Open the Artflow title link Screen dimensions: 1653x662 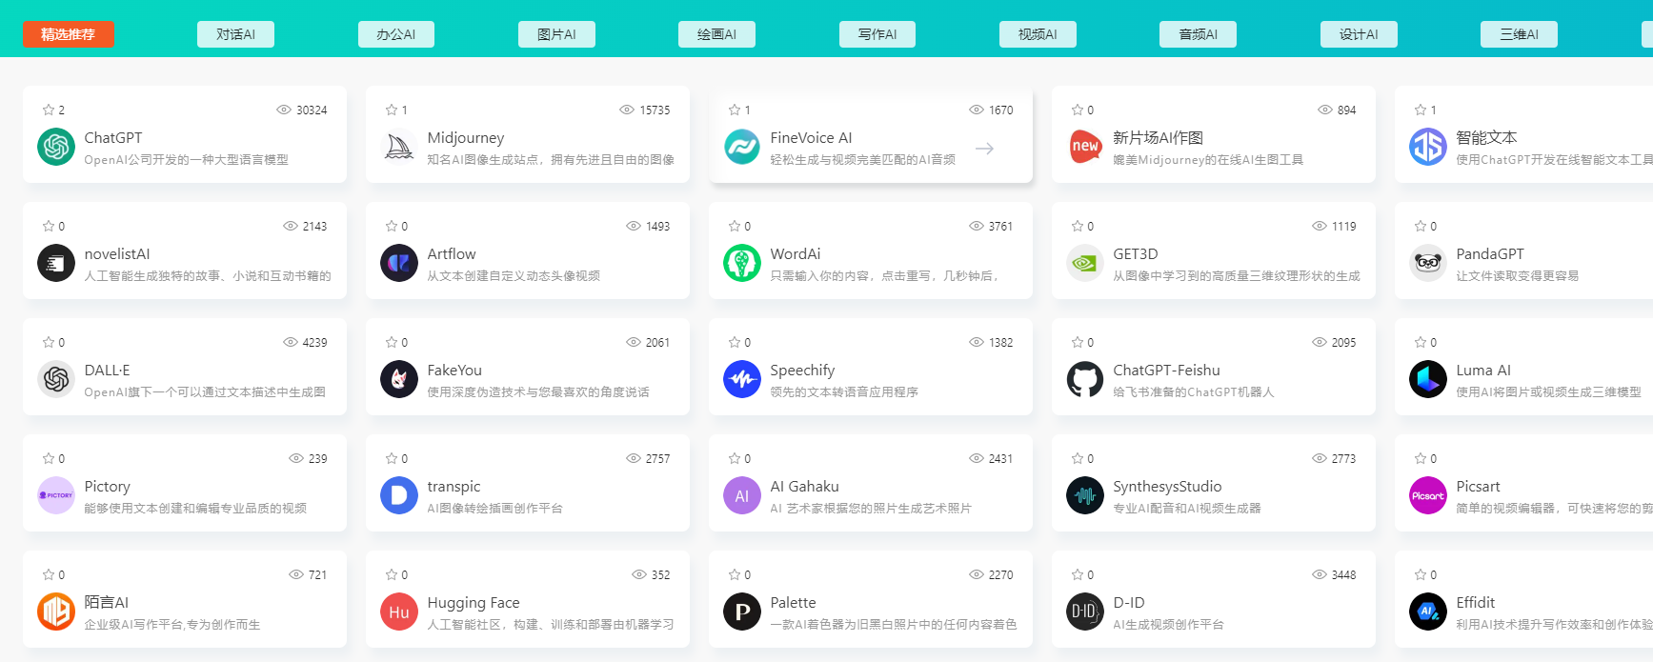coord(452,254)
